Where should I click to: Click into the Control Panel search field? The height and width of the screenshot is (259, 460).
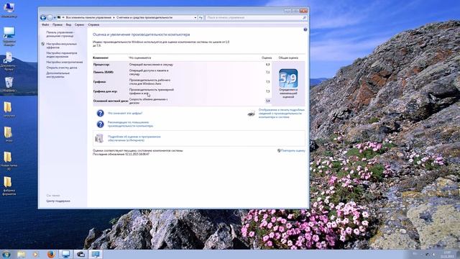(254, 17)
